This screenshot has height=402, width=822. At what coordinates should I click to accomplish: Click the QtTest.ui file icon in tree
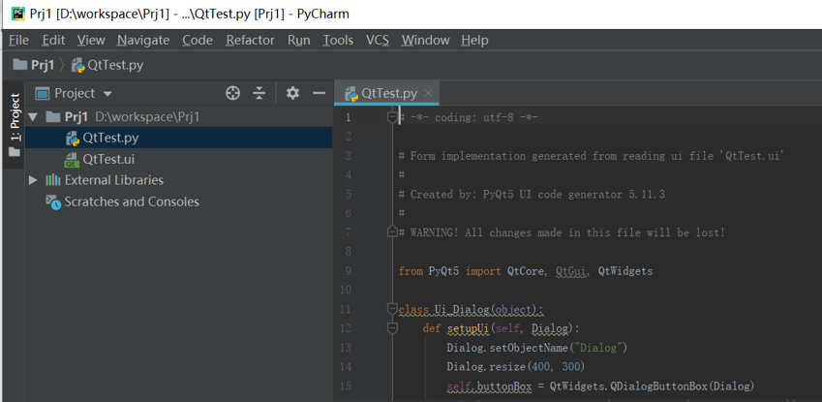pos(72,160)
